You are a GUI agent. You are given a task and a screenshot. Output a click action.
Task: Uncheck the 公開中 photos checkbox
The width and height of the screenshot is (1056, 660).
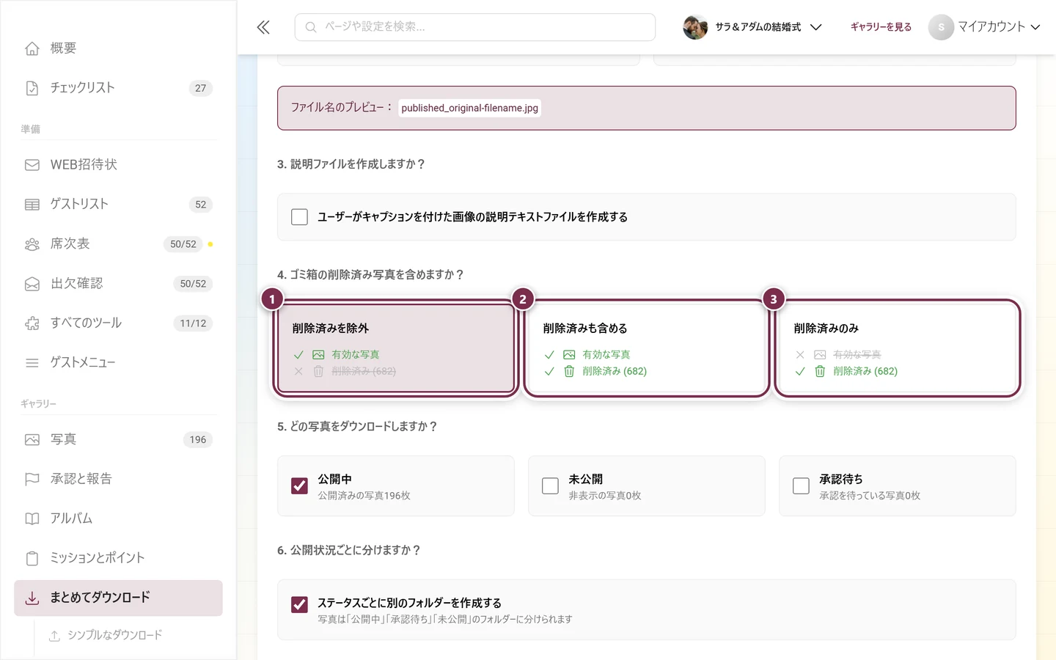299,485
